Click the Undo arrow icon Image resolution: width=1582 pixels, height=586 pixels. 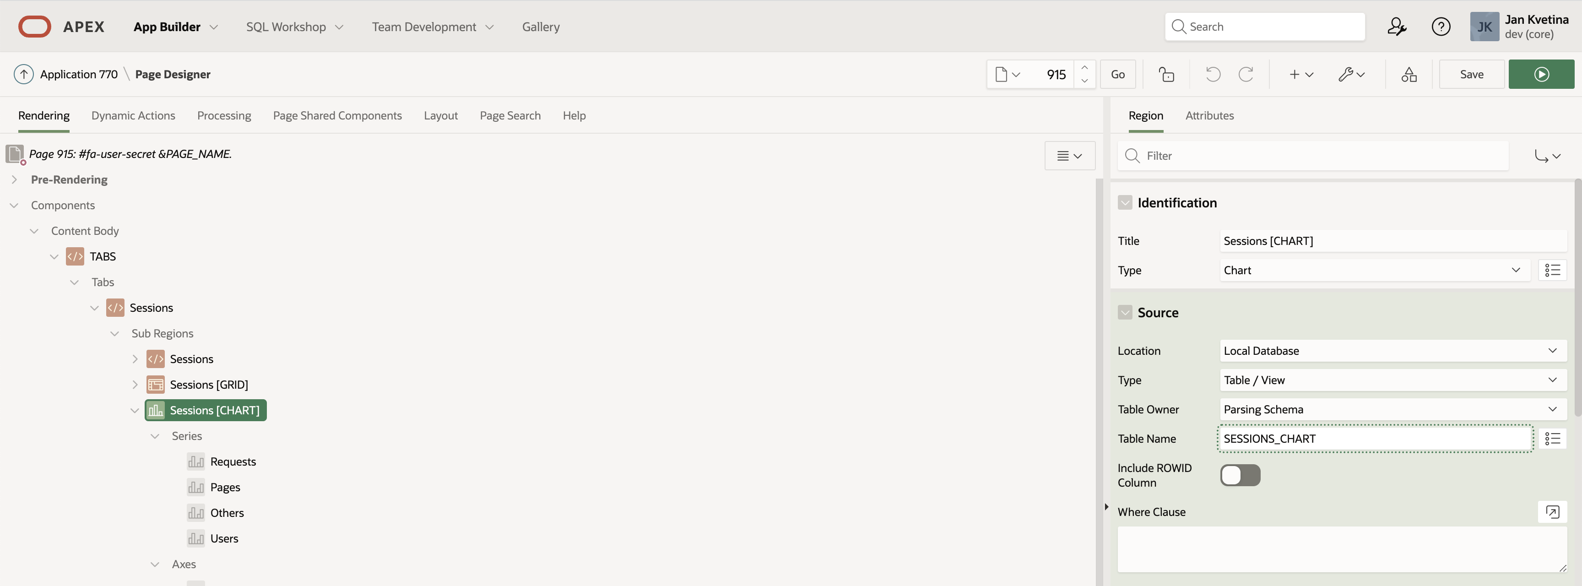pos(1212,74)
